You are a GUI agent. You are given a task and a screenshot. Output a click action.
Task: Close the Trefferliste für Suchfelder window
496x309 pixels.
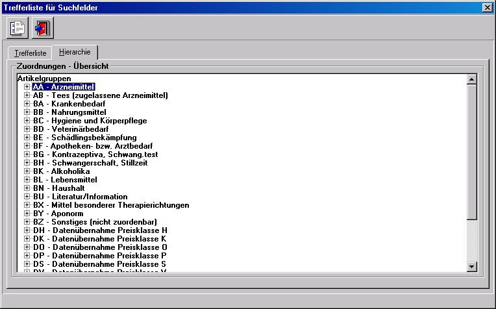pos(487,6)
